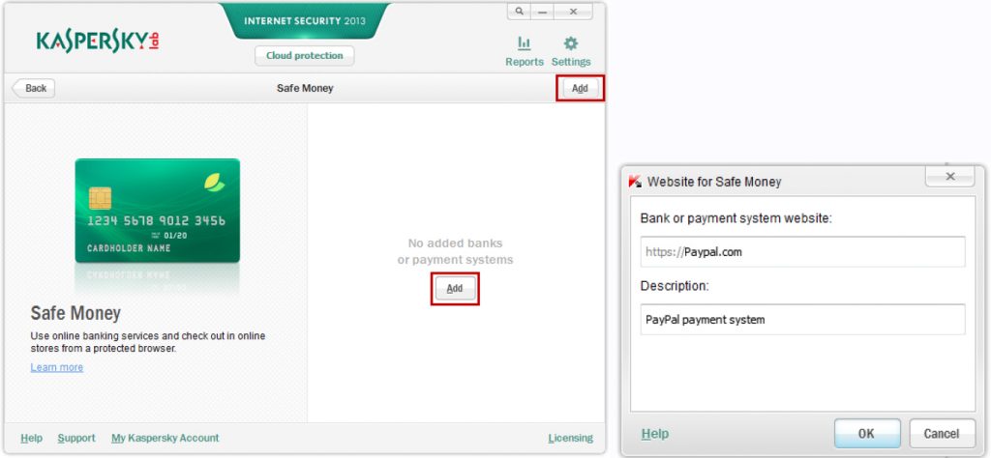
Task: Click the search magnifier icon in title bar
Action: coord(519,12)
